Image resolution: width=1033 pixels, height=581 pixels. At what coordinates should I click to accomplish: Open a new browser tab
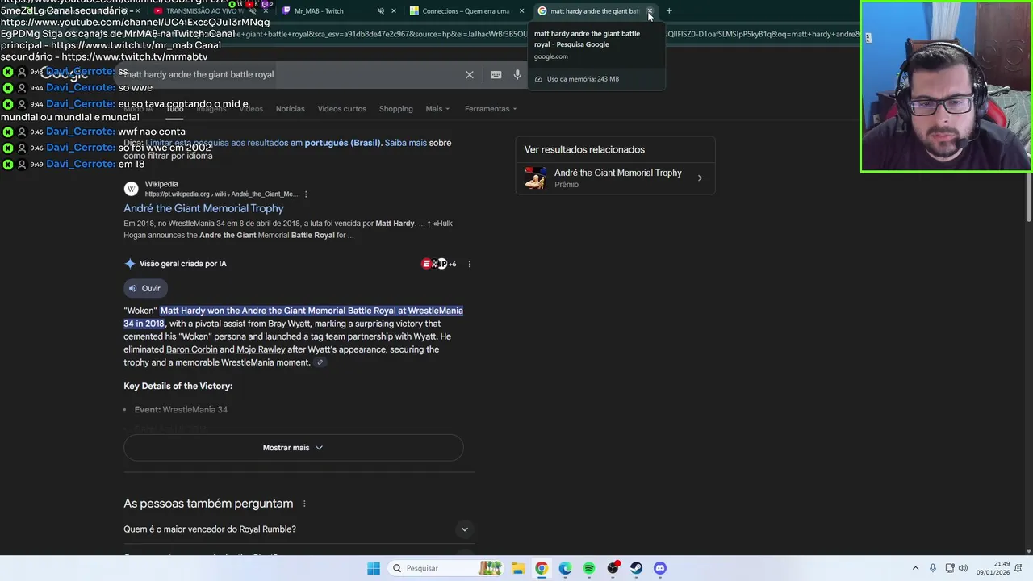pos(669,11)
